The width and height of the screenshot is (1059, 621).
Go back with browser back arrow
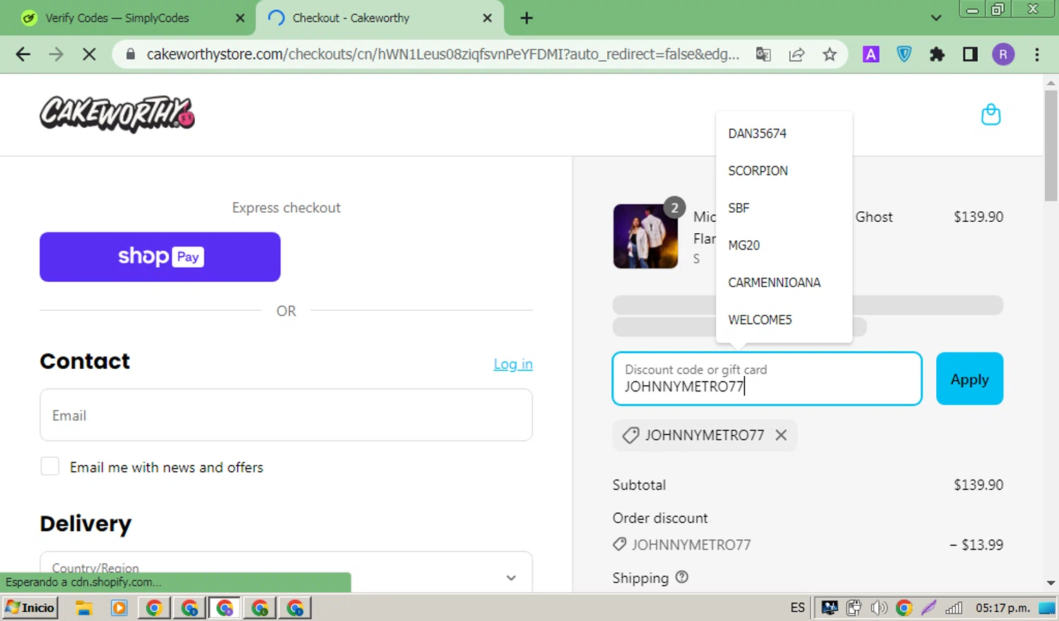23,54
